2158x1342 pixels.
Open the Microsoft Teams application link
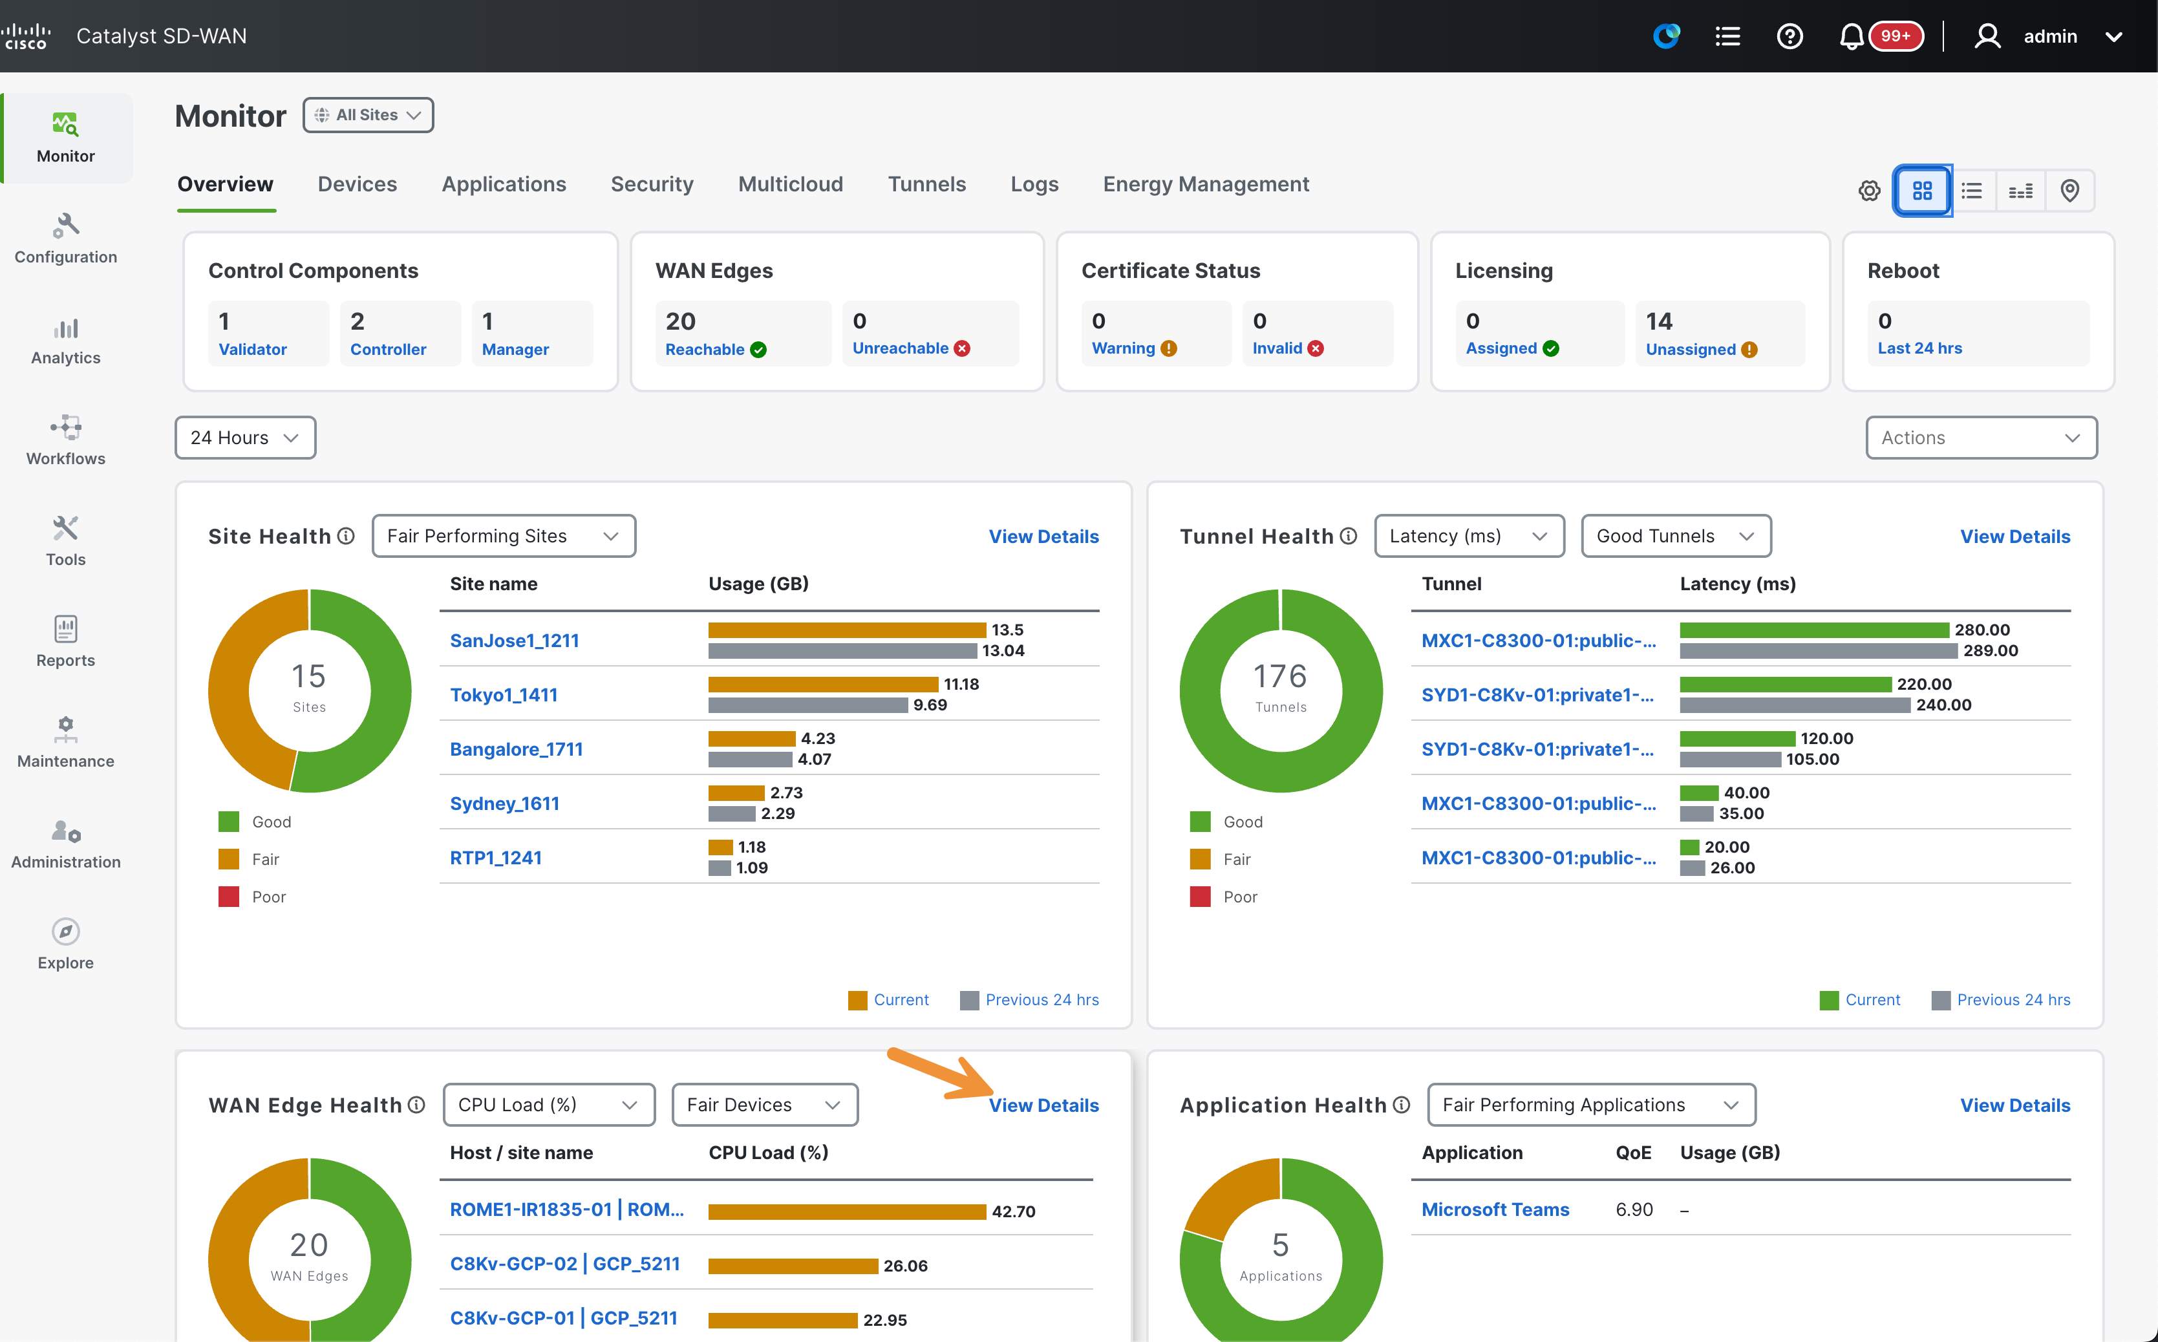tap(1496, 1209)
